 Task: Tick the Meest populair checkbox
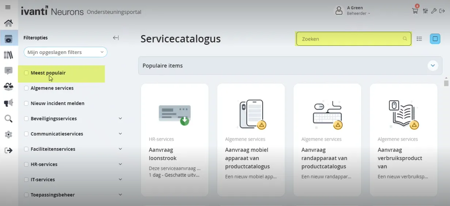point(26,73)
